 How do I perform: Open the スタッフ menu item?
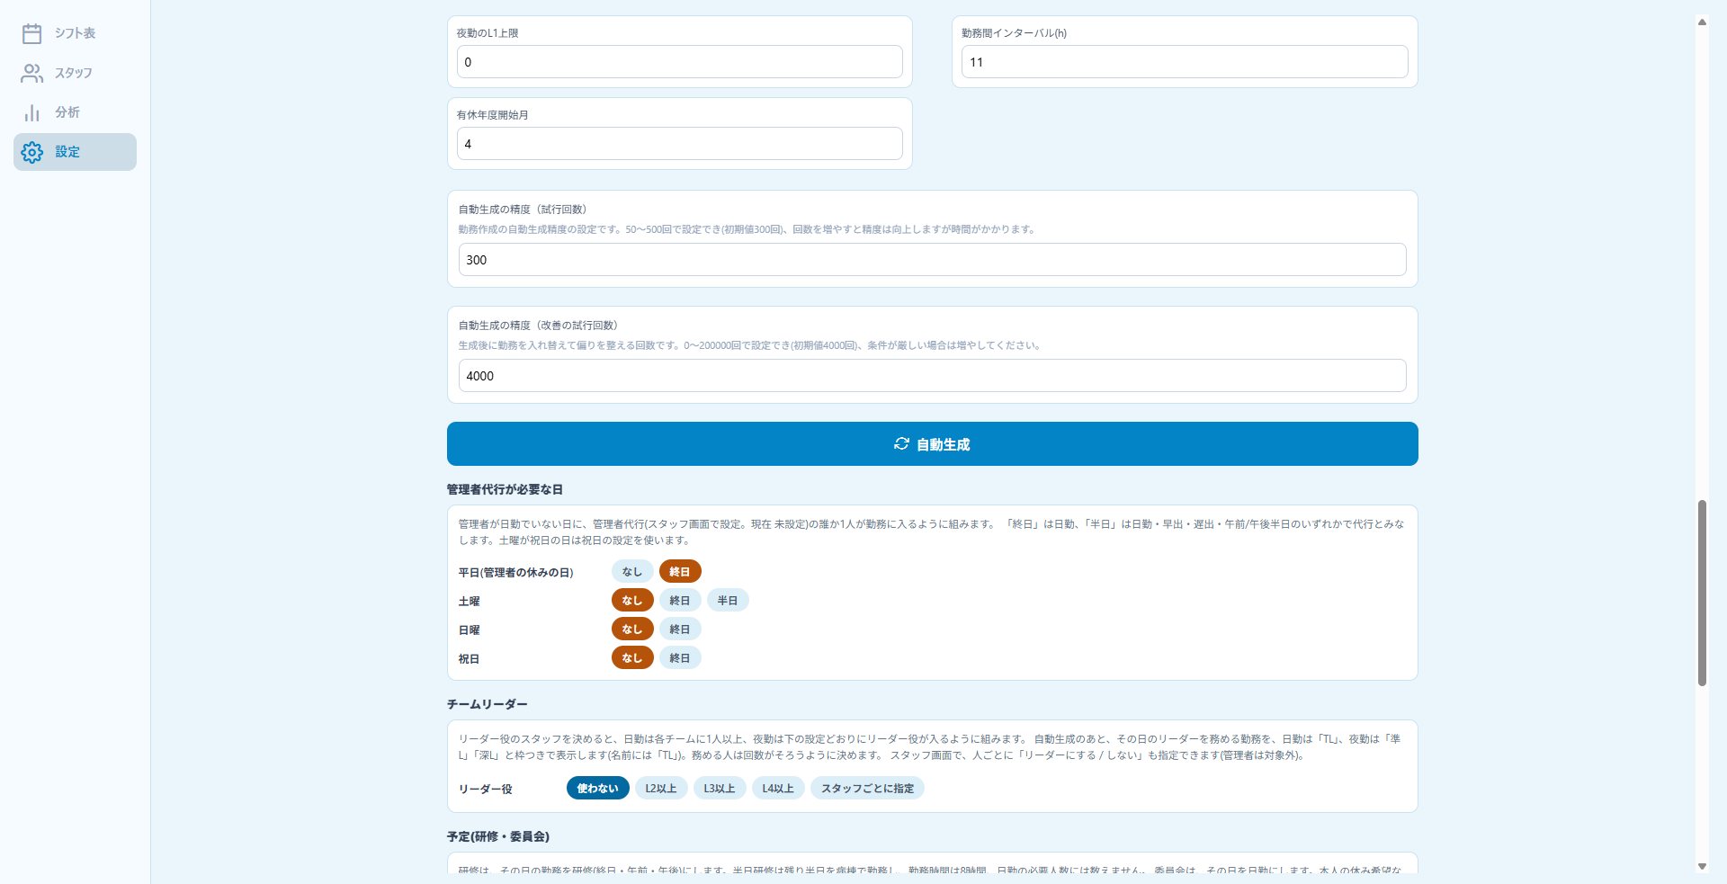tap(75, 73)
